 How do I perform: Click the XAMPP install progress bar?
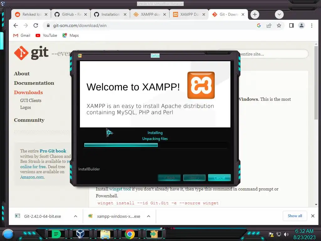[155, 145]
